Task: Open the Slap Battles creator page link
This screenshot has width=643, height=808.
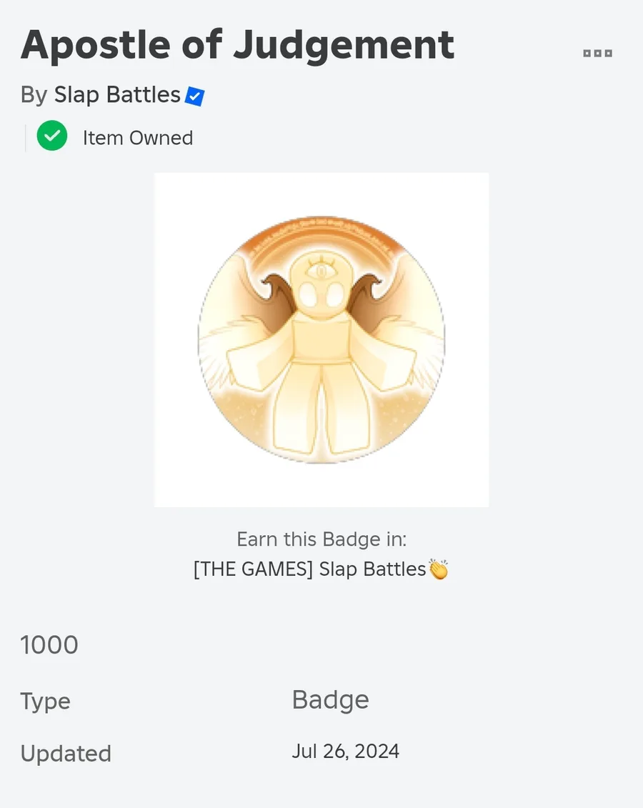Action: pyautogui.click(x=117, y=95)
